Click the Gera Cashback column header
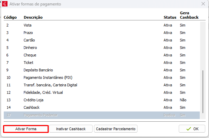 click(x=189, y=15)
